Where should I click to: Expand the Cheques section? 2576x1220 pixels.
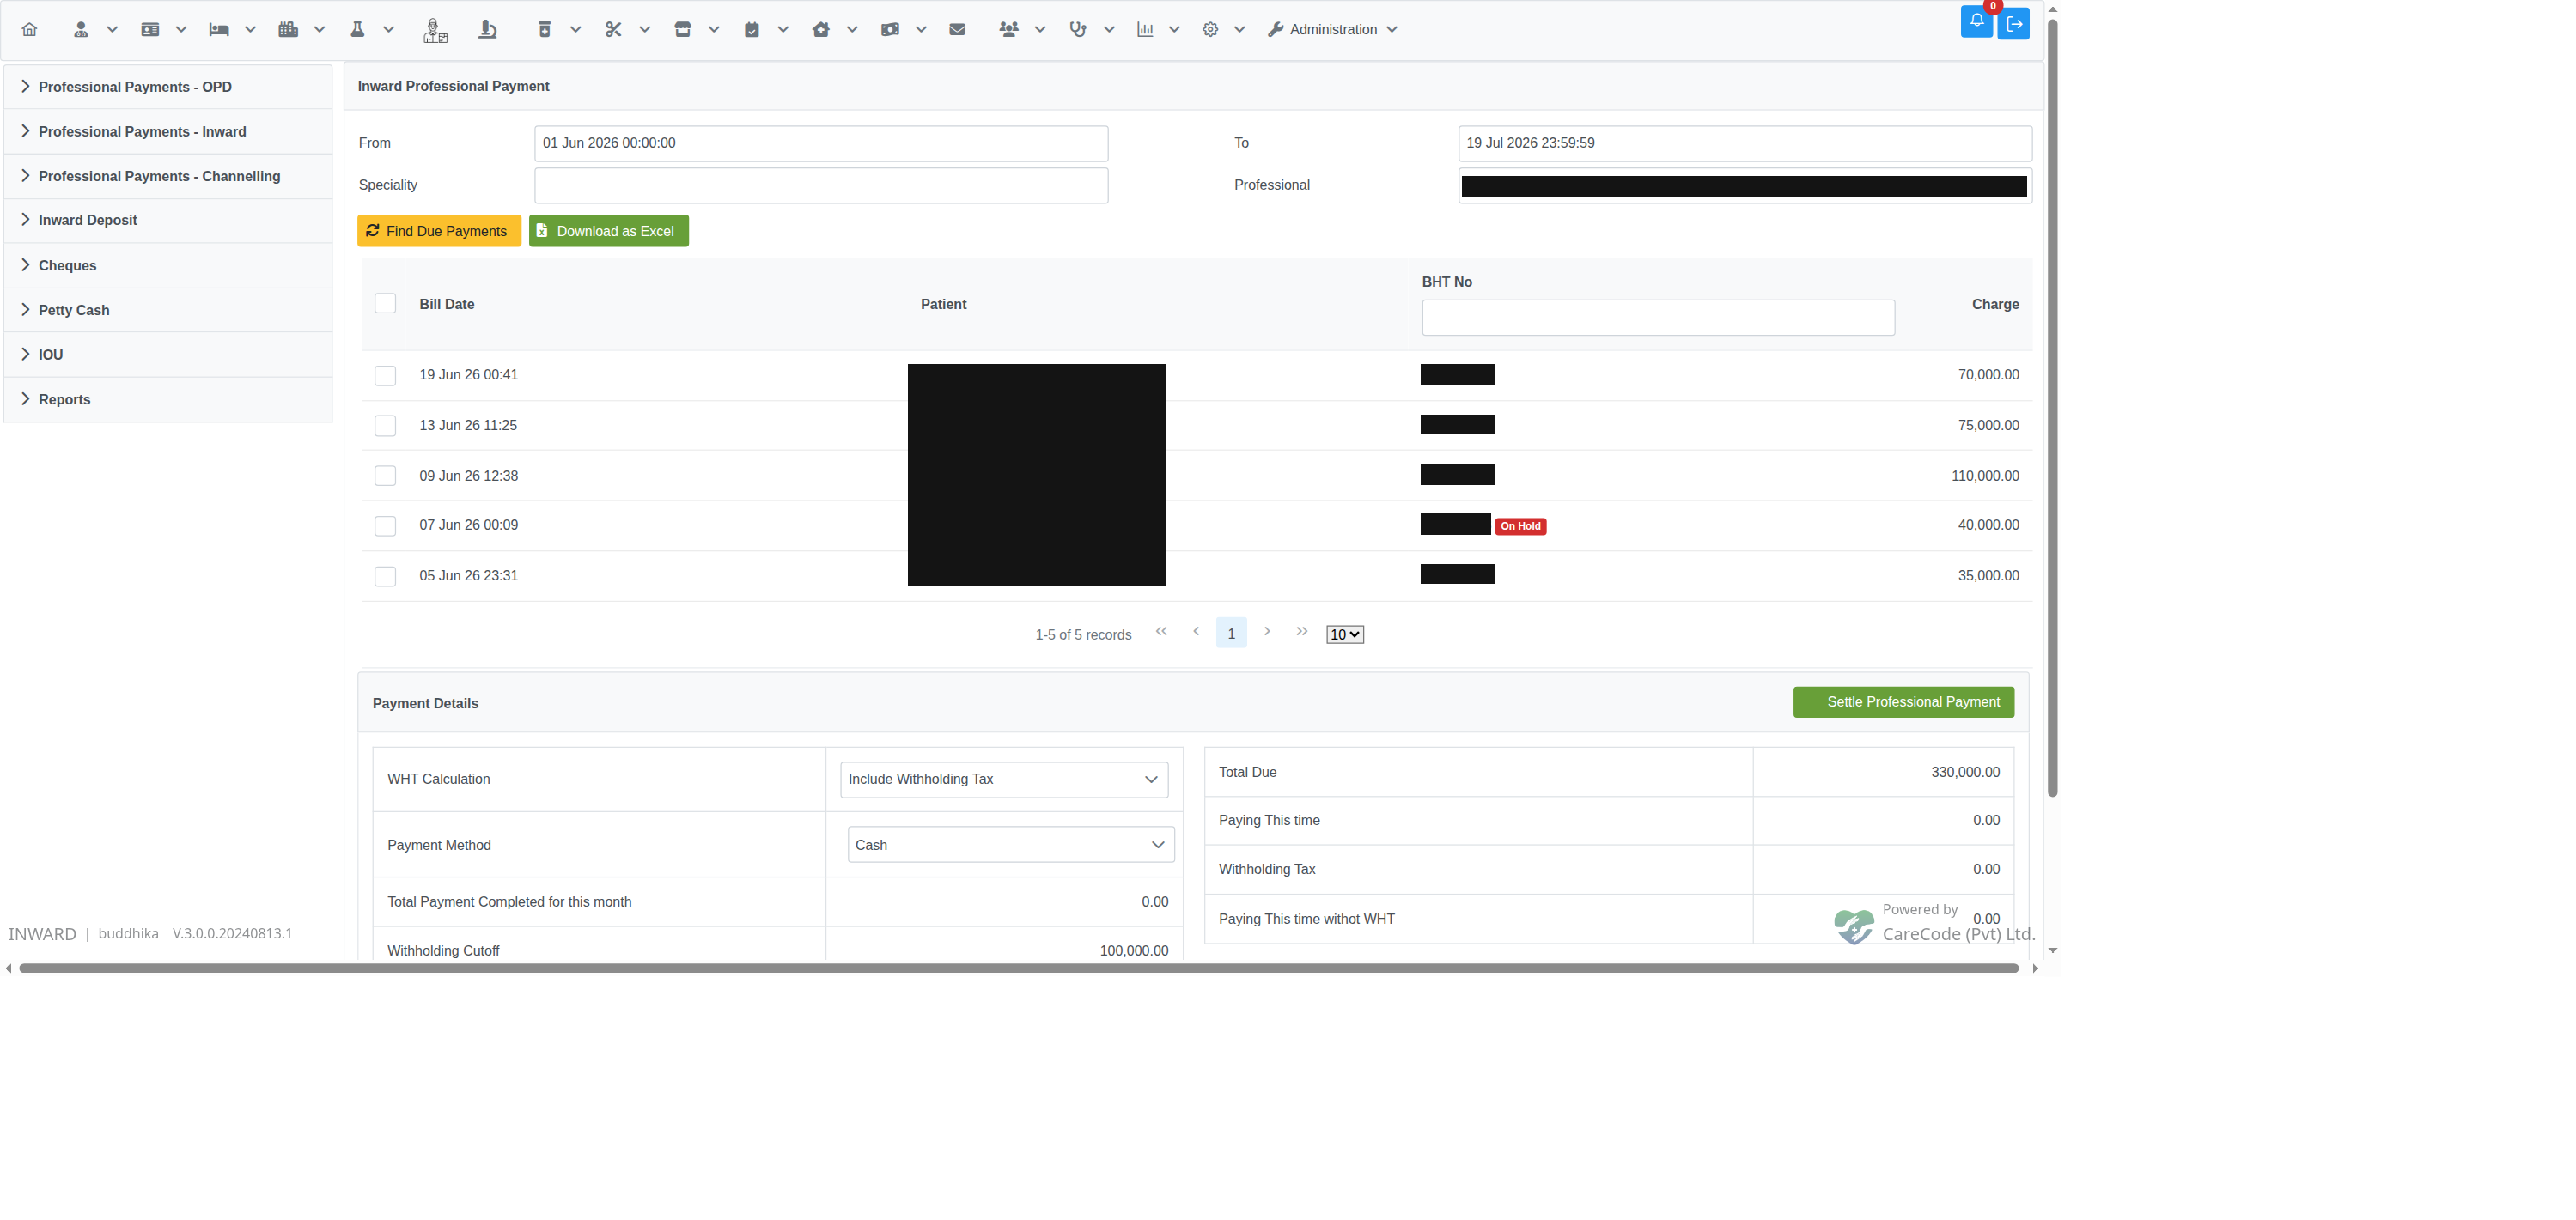168,266
